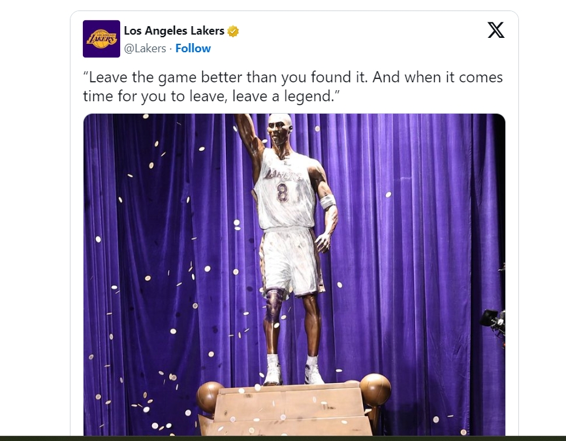Click the statue's white shorts

tap(289, 262)
